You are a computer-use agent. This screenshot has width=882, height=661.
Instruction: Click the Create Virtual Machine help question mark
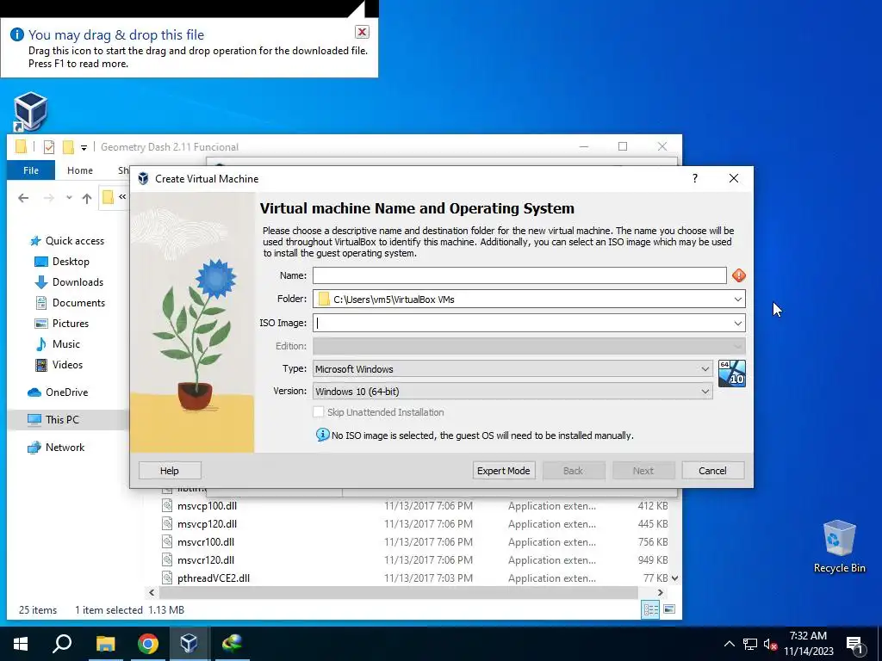click(695, 178)
